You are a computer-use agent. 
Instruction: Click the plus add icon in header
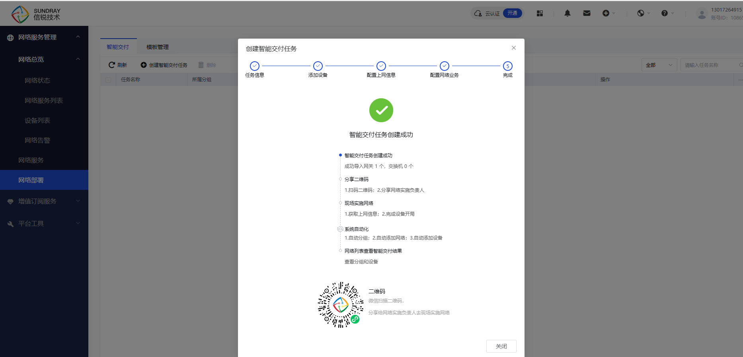[606, 13]
